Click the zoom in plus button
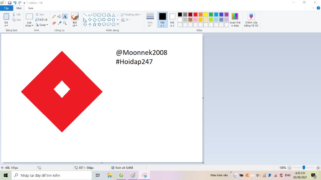Screen dimensions: 321x180 tap(318, 168)
